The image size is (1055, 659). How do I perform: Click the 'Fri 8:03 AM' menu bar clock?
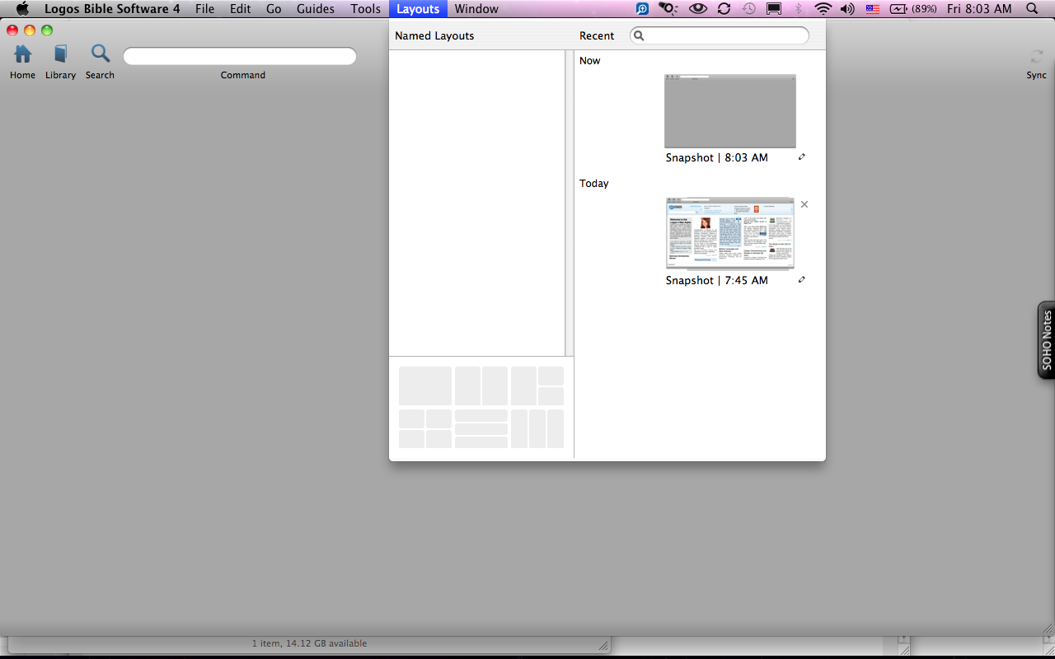coord(979,9)
